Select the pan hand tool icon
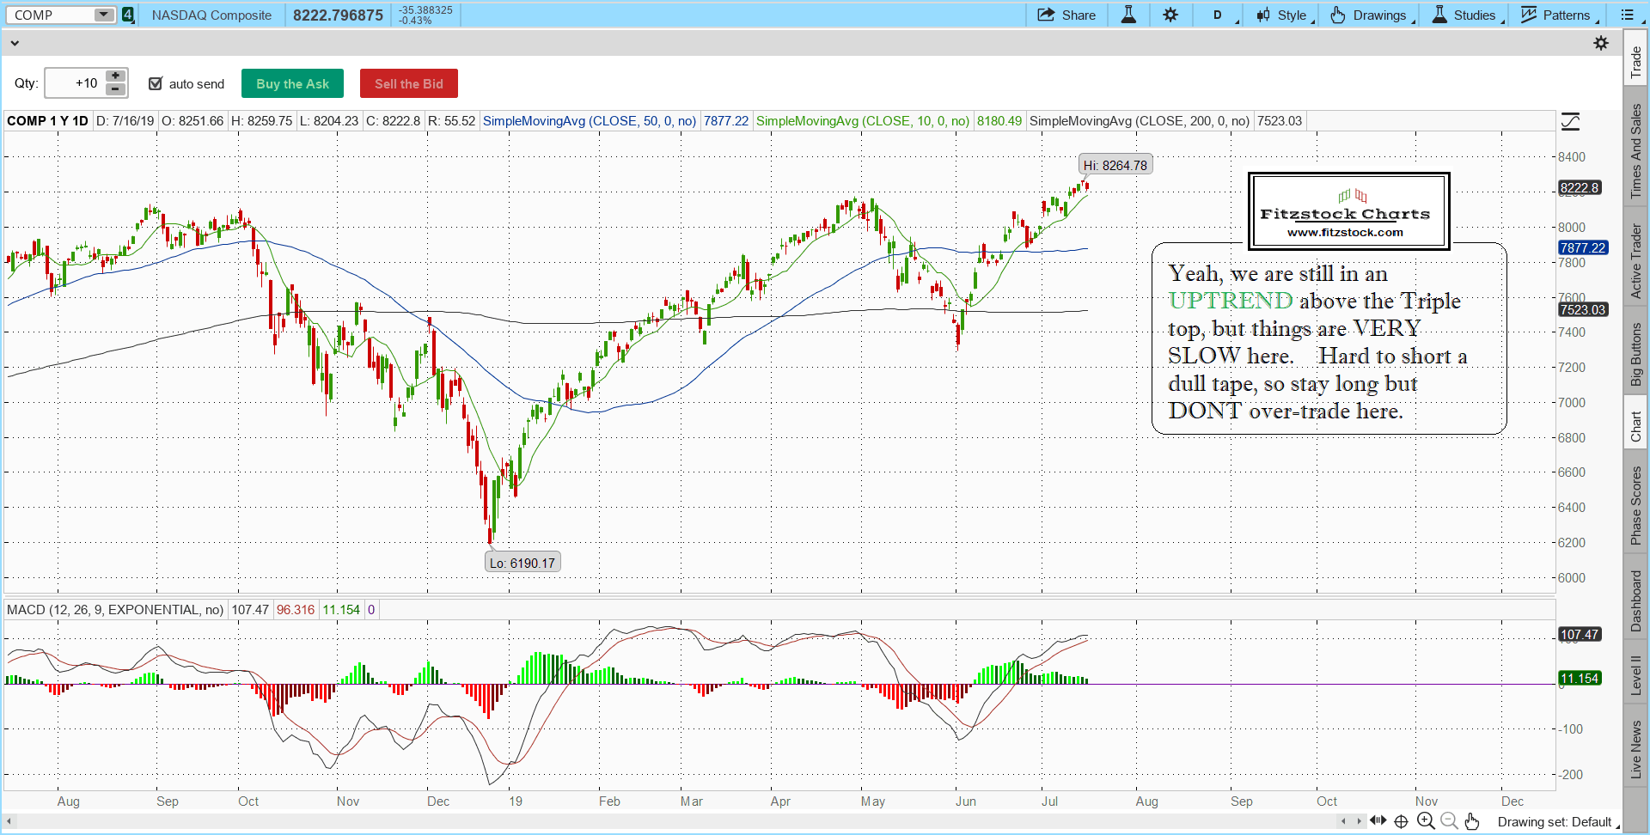 pyautogui.click(x=1472, y=821)
